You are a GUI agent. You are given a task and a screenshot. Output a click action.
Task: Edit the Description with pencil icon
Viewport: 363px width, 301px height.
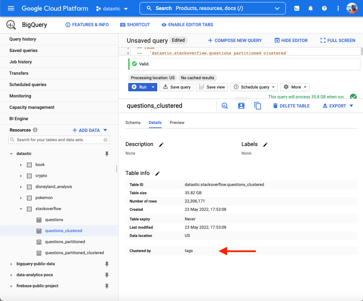[x=161, y=145]
